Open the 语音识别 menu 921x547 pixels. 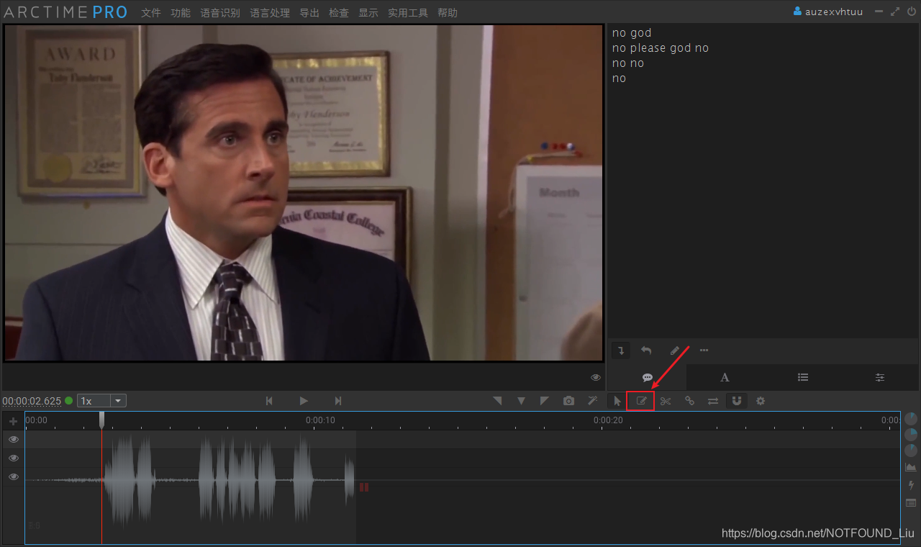click(220, 12)
